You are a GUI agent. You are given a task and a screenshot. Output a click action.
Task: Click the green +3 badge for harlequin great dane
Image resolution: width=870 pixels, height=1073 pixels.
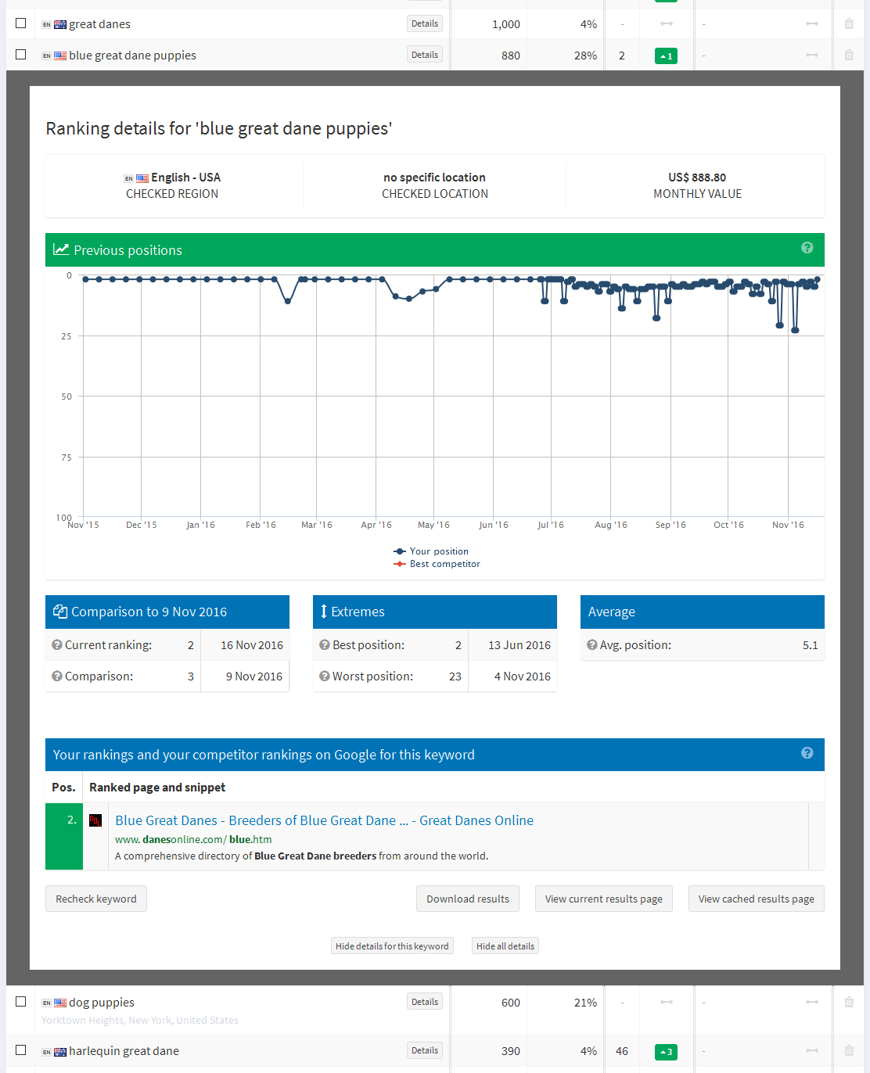[666, 1052]
